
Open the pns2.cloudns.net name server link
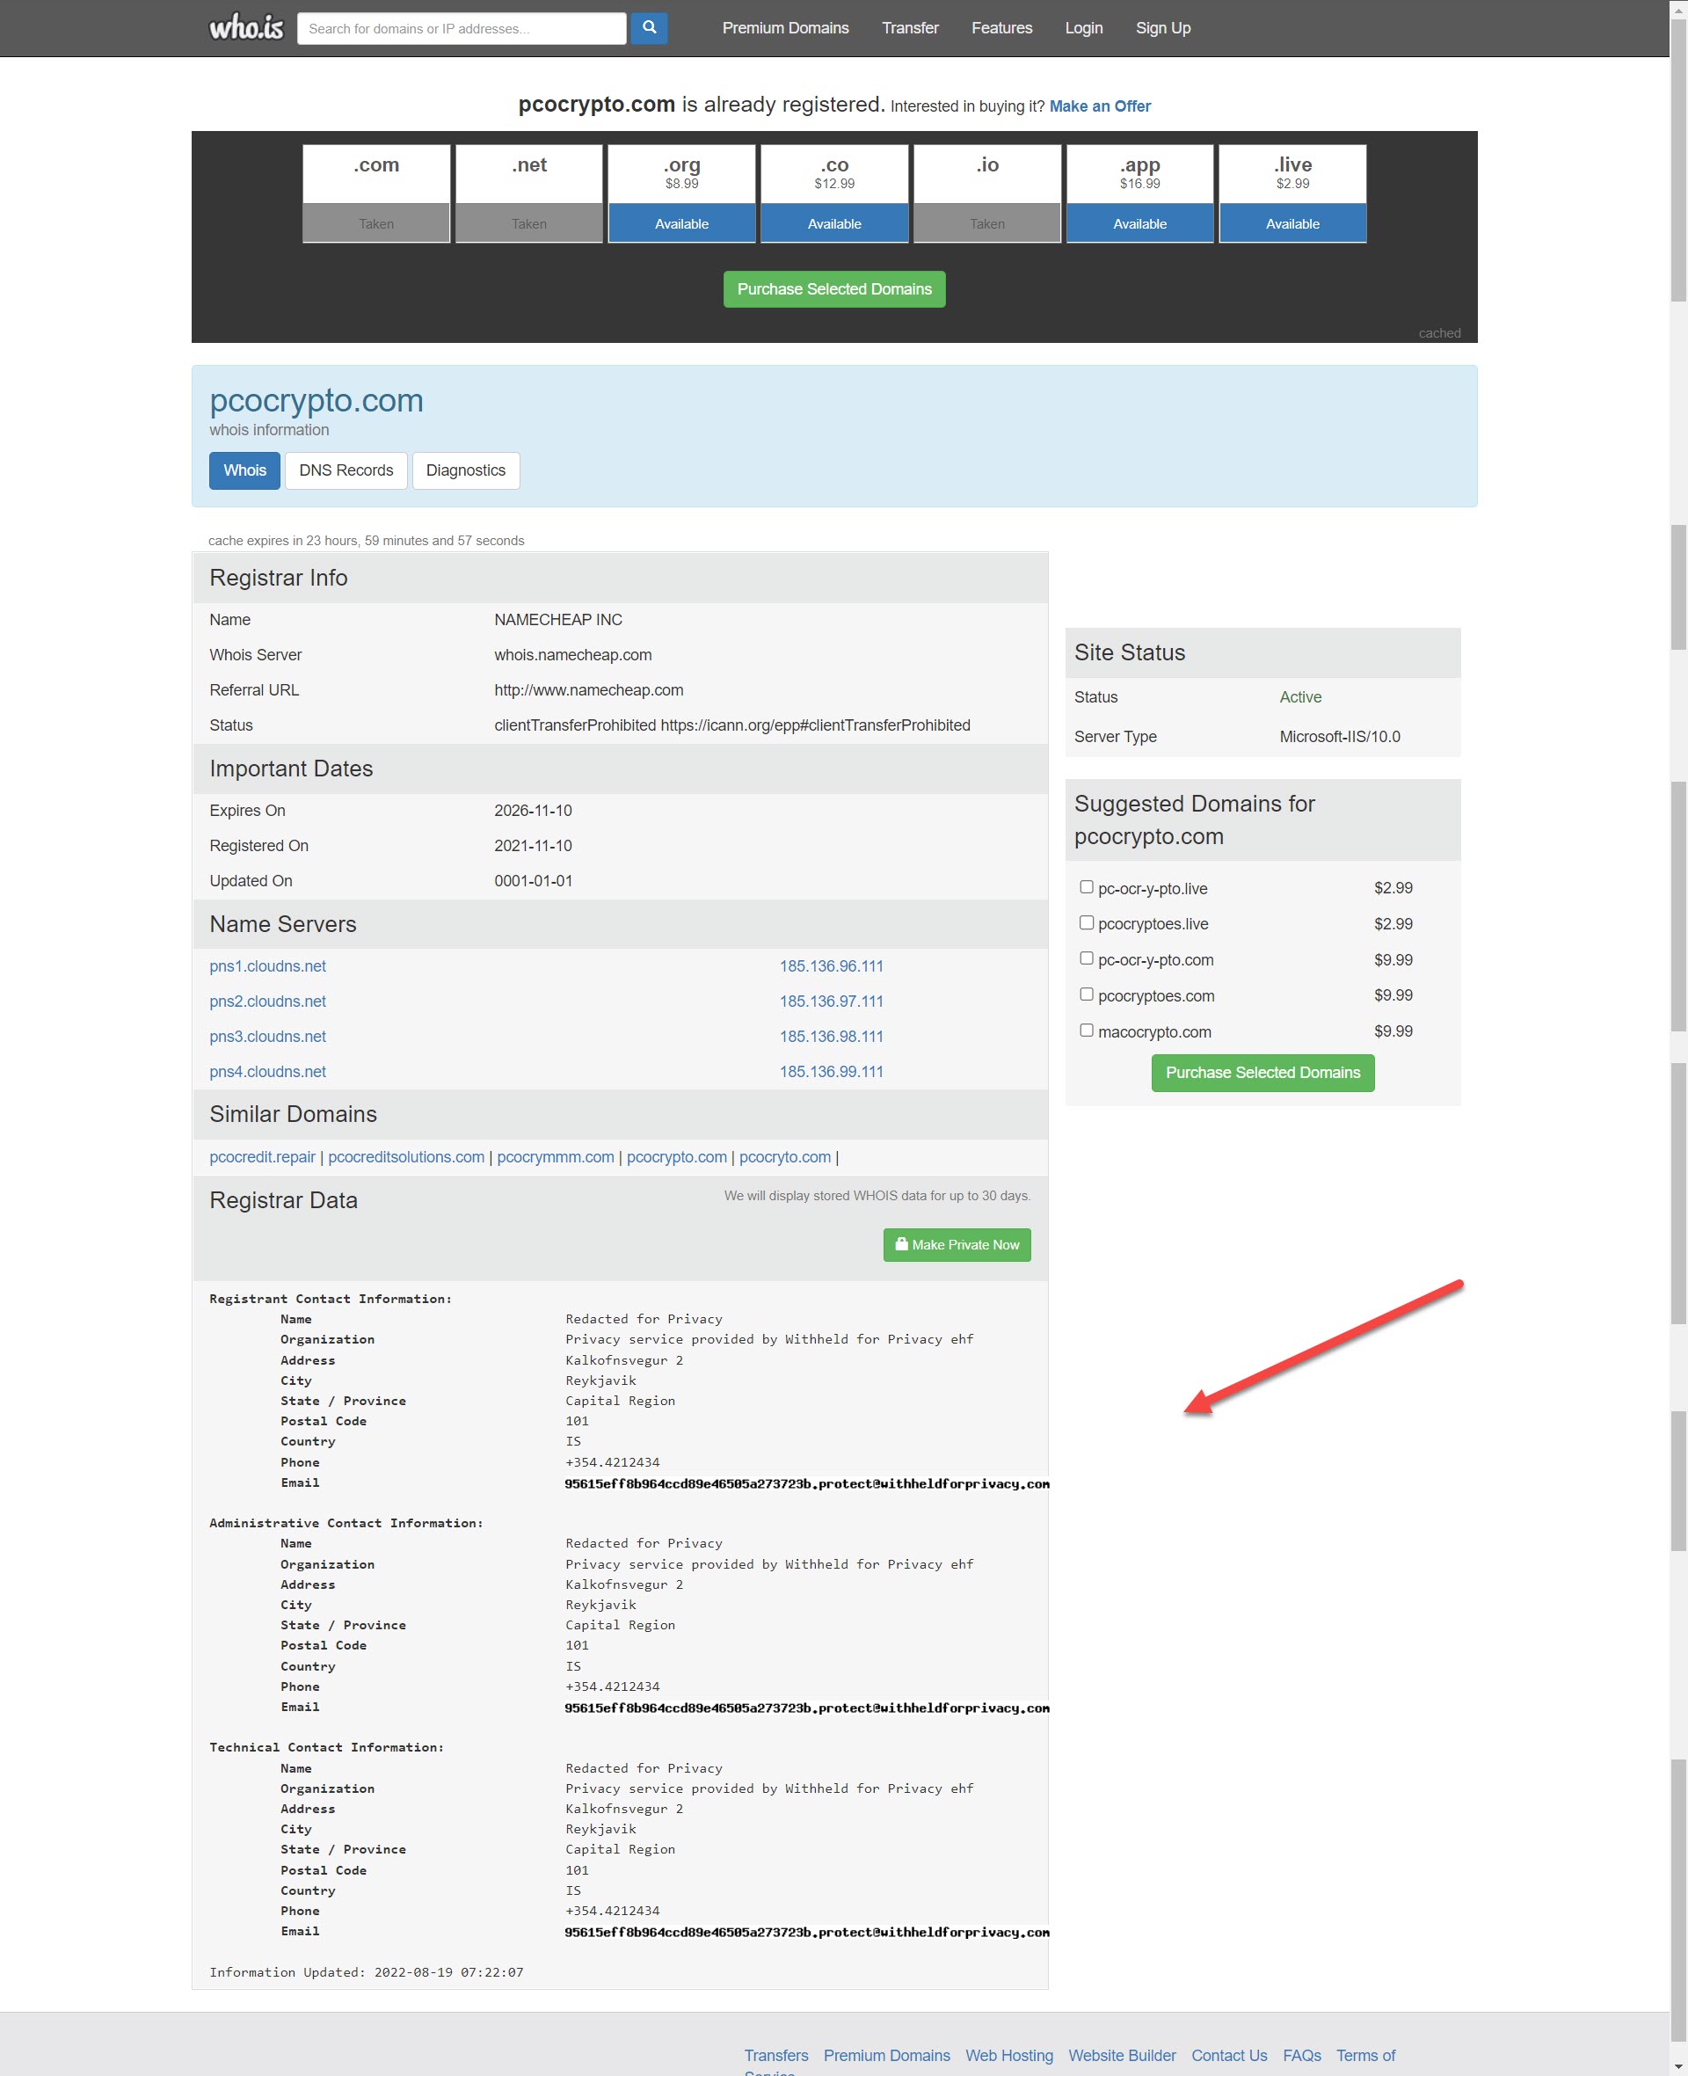click(267, 1002)
